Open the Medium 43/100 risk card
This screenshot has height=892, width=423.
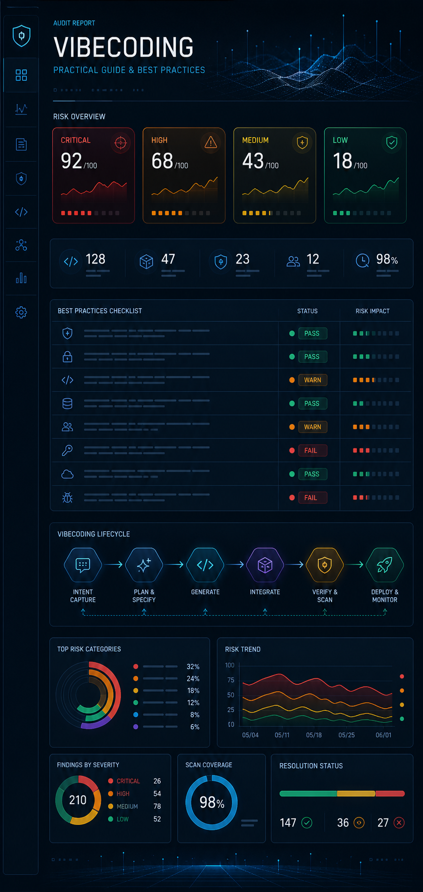tap(275, 175)
